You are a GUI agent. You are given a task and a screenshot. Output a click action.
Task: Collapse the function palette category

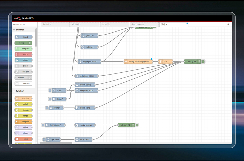[x=14, y=91]
